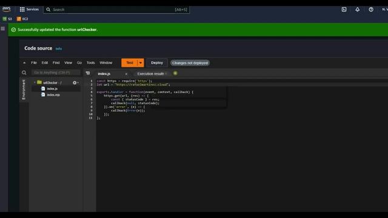The width and height of the screenshot is (388, 218).
Task: Click the tab list icon left of index.js tab
Action: (x=88, y=73)
